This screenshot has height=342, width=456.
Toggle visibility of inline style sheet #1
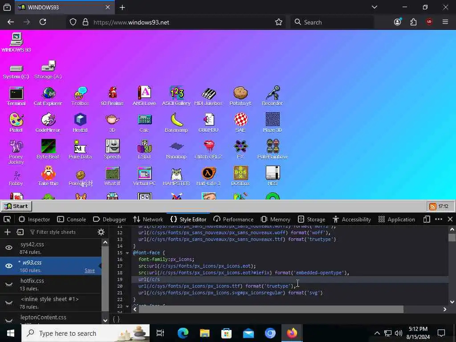tap(9, 303)
